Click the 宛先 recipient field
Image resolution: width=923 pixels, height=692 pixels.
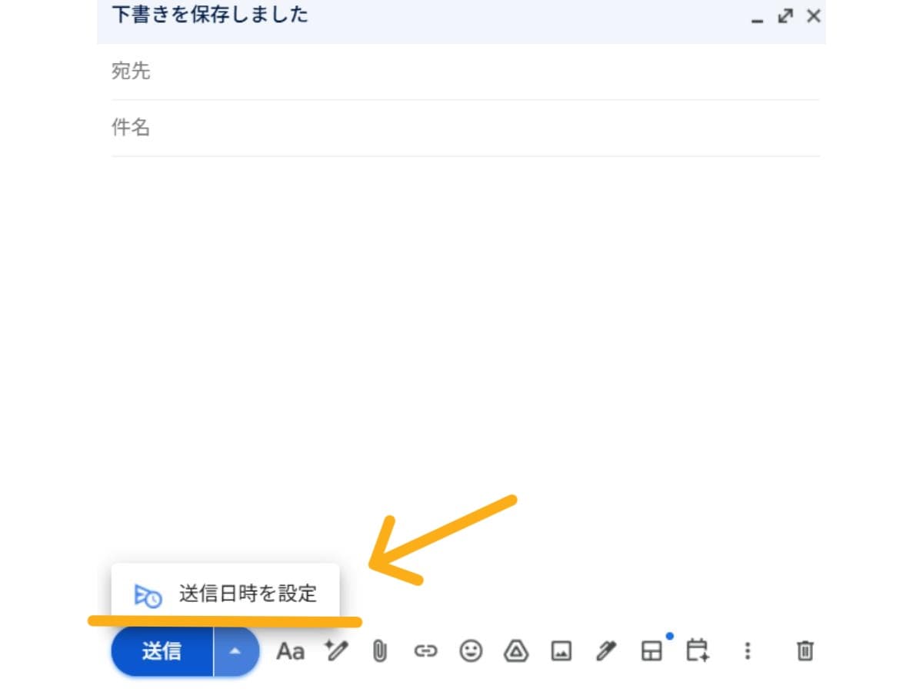(x=308, y=71)
